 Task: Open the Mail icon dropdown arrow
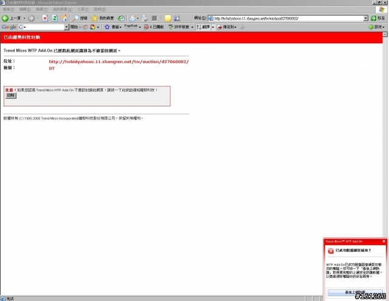pyautogui.click(x=138, y=18)
